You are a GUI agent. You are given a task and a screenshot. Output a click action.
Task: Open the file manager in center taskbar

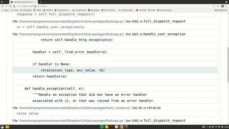click(x=107, y=127)
